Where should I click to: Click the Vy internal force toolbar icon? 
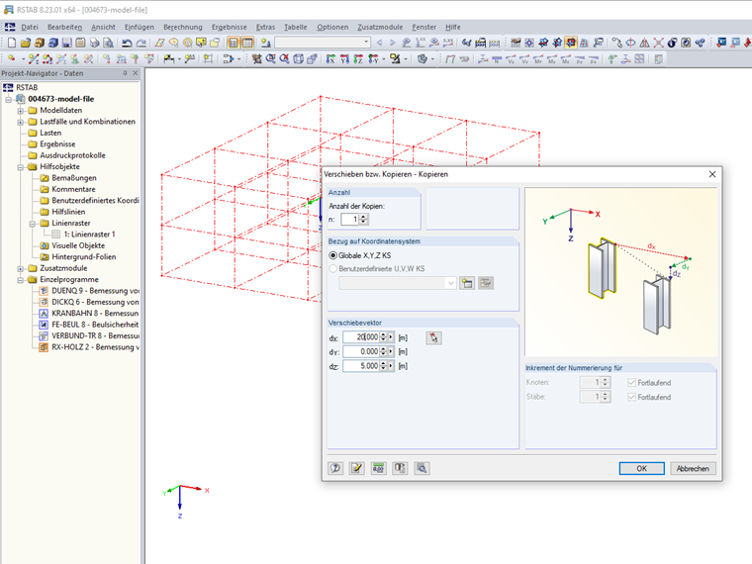pos(511,59)
